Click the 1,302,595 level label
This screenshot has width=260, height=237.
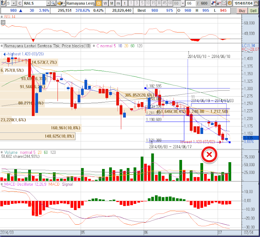coord(154,86)
